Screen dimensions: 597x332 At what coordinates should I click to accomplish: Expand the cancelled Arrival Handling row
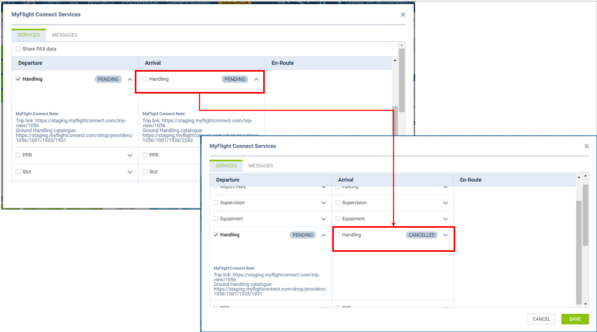point(446,235)
